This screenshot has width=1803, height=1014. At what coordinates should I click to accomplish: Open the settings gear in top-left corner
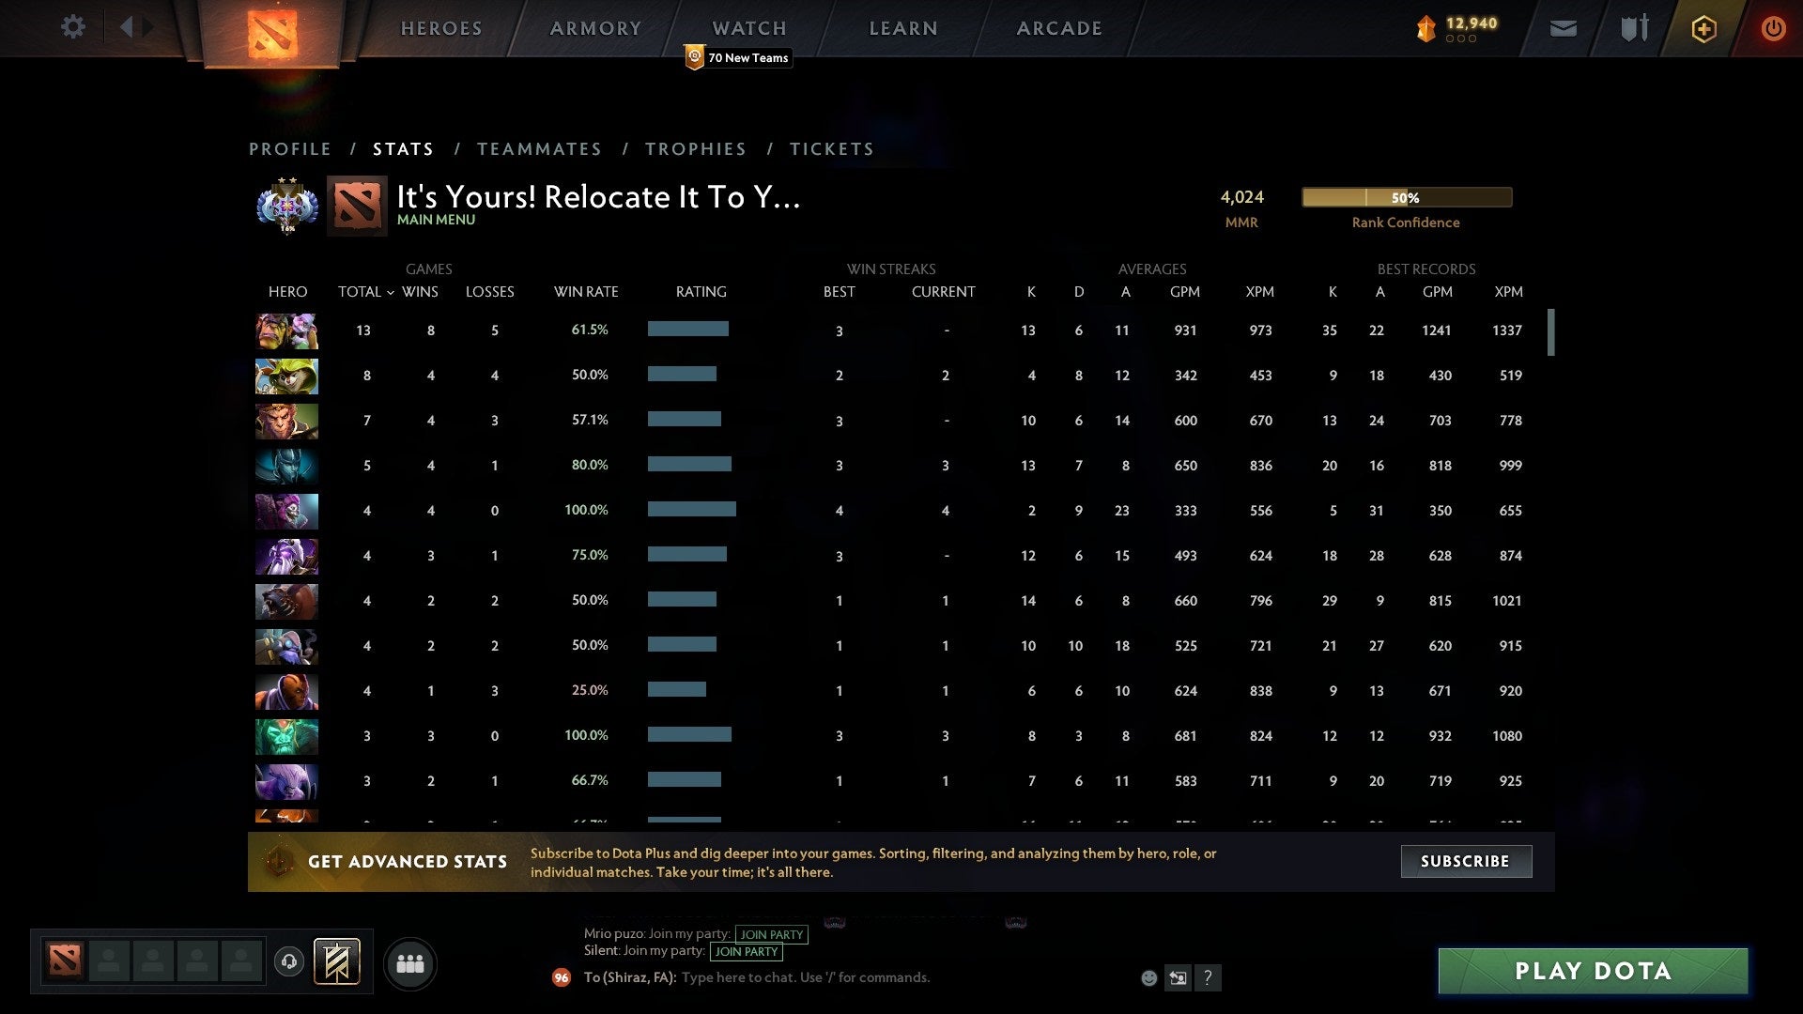point(73,27)
